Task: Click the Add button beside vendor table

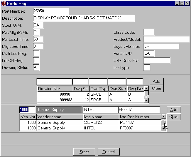Action: click(174, 110)
